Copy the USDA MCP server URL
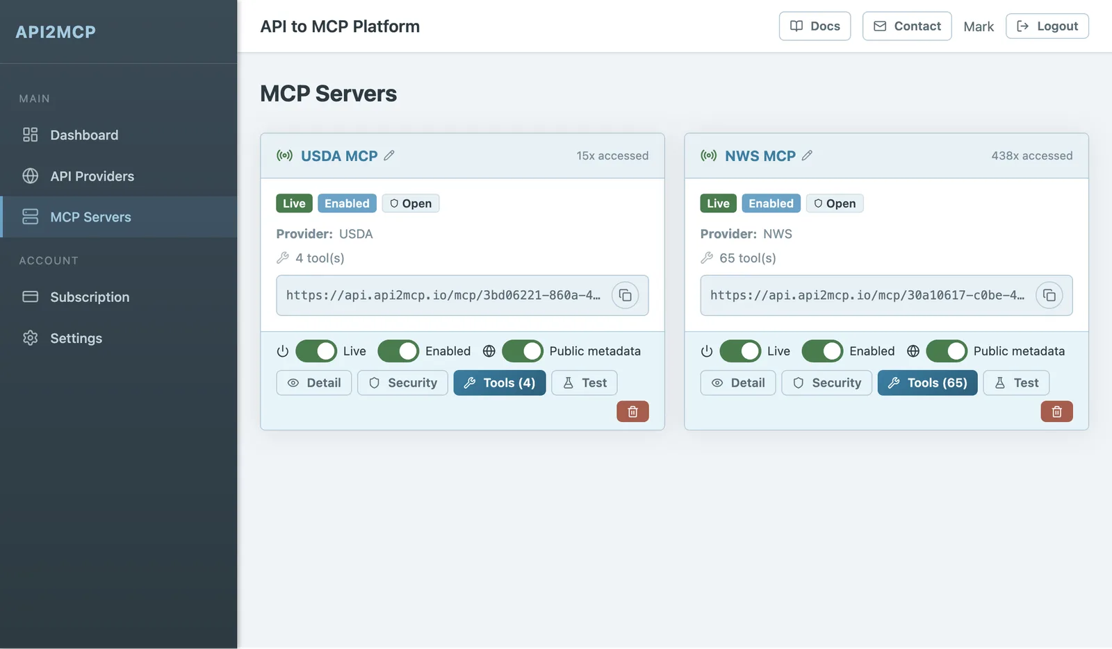Screen dimensions: 1112x649 (x=625, y=296)
